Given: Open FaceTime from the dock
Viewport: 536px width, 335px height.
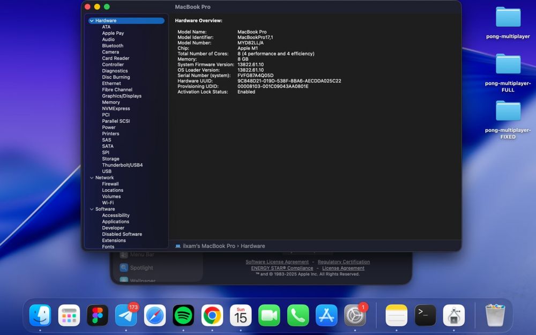Looking at the screenshot, I should (270, 315).
